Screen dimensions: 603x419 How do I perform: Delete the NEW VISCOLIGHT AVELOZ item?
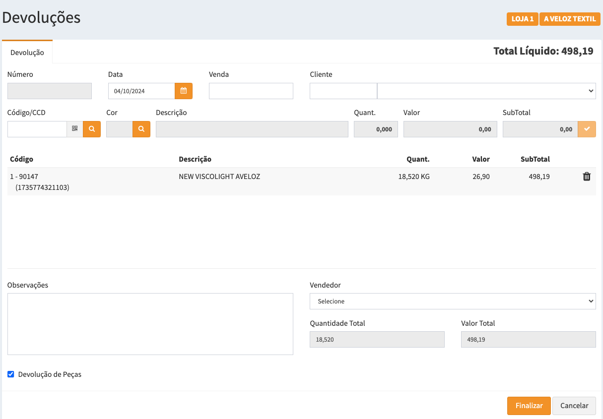click(x=586, y=177)
